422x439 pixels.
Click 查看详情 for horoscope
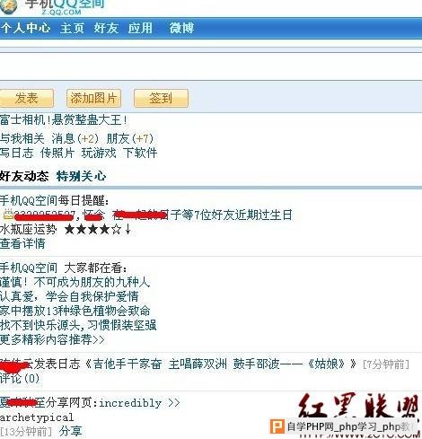click(x=22, y=243)
